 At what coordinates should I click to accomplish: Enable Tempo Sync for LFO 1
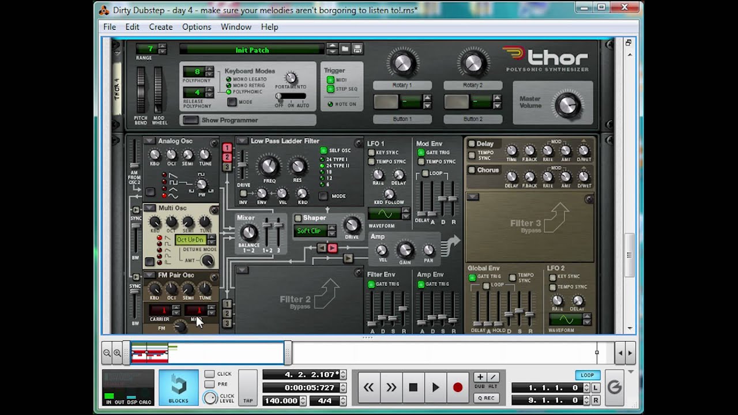tap(372, 161)
